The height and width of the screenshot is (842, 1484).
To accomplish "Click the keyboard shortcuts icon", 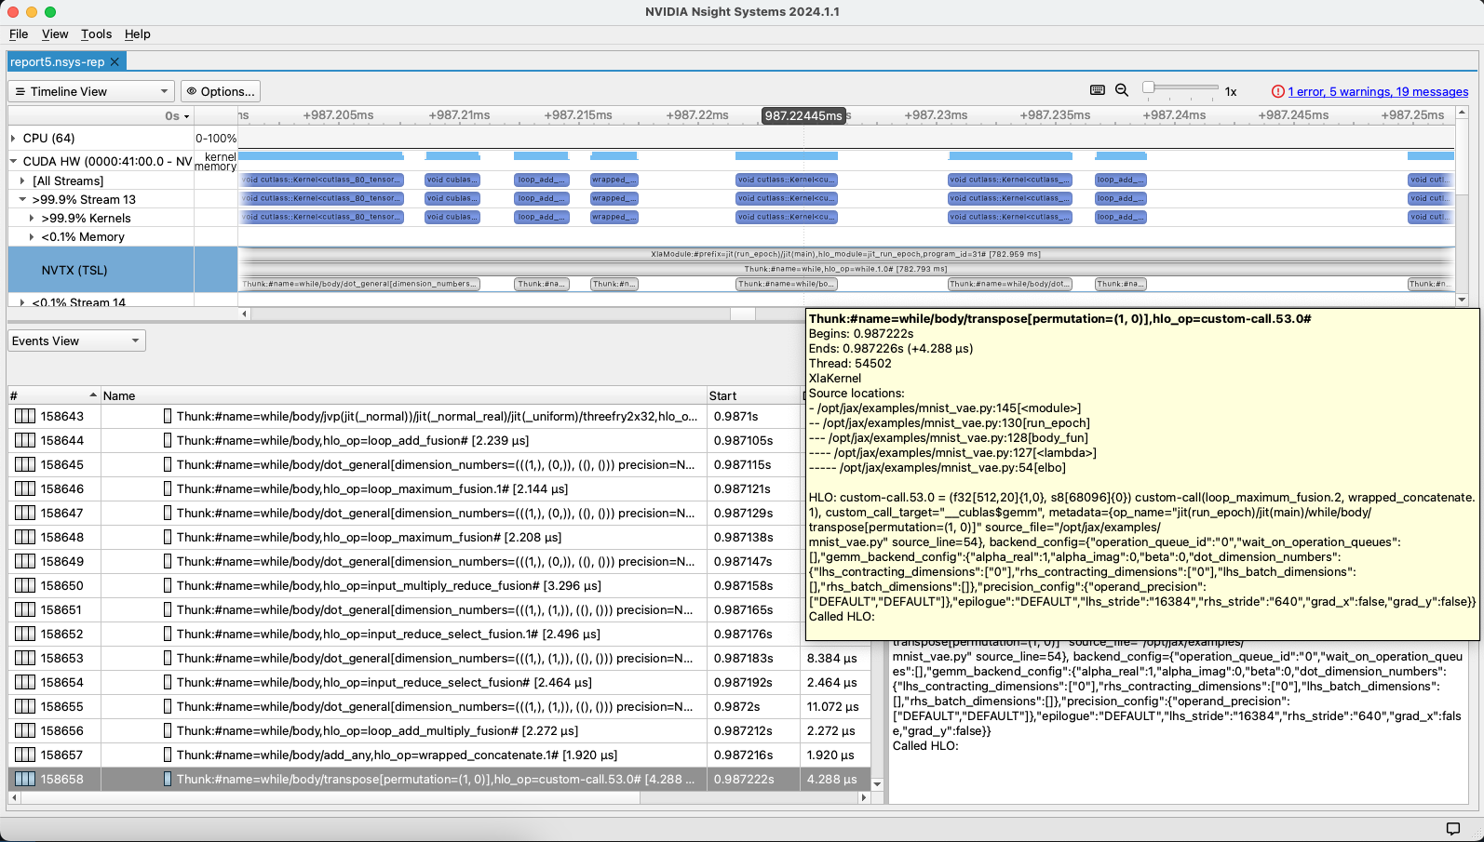I will pos(1097,90).
